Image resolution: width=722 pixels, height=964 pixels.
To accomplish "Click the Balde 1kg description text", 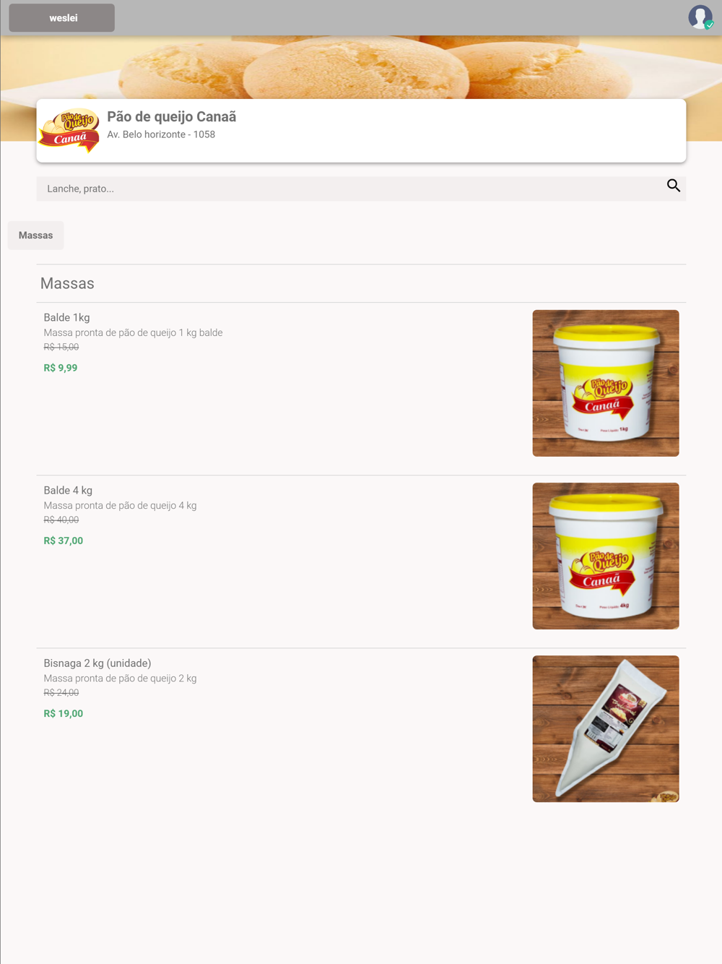I will (133, 332).
